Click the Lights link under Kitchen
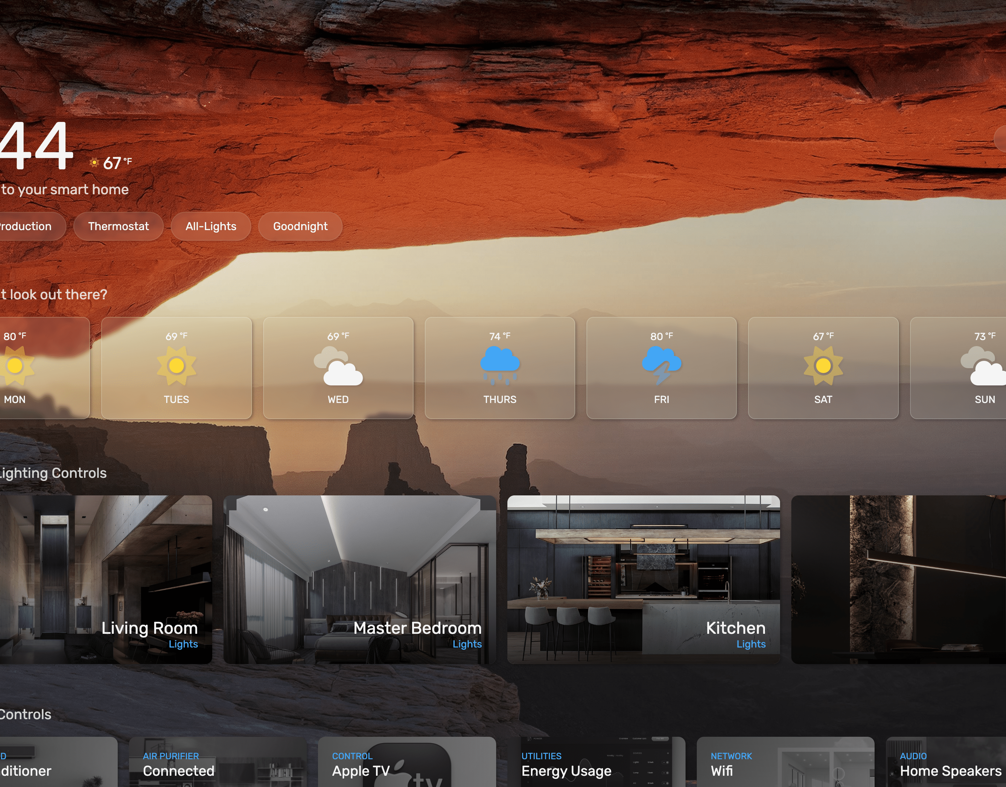Image resolution: width=1006 pixels, height=787 pixels. (751, 644)
